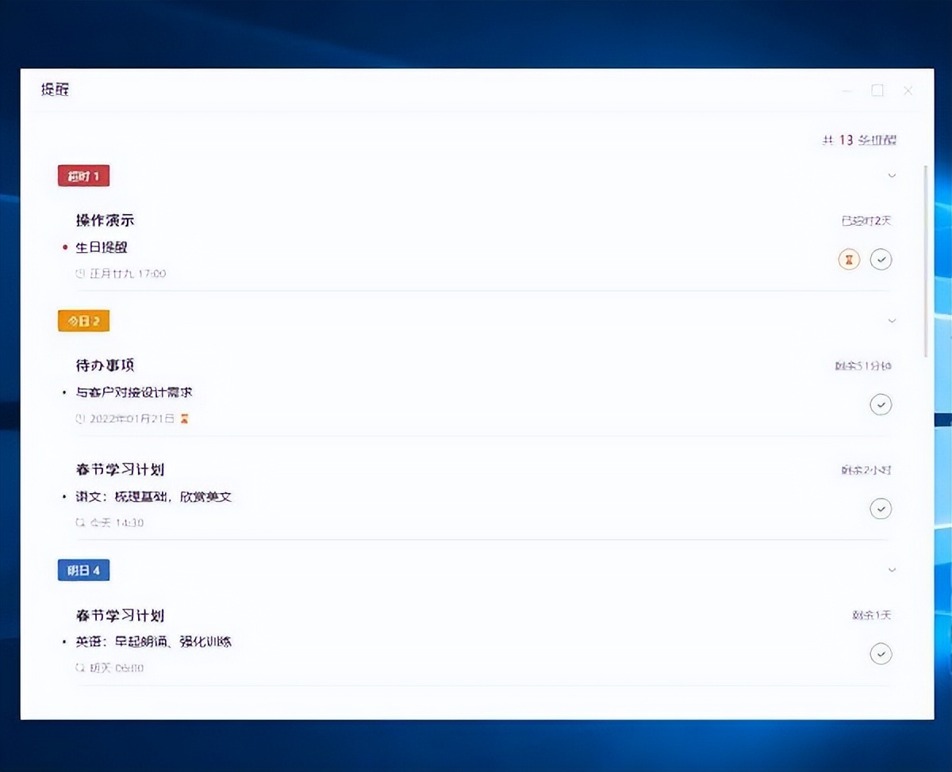The width and height of the screenshot is (952, 772).
Task: Click the clock icon beside 今天 14:30
Action: (x=79, y=523)
